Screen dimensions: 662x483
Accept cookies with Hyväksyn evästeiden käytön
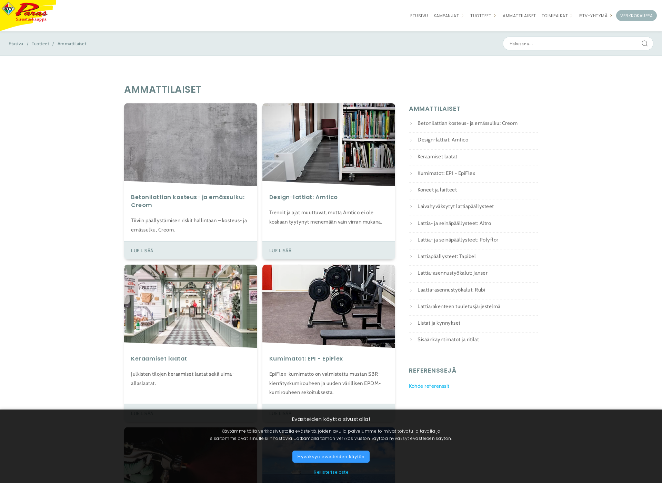pyautogui.click(x=331, y=457)
